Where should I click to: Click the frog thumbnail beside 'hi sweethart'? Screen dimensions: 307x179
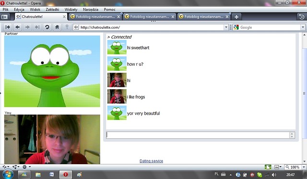pyautogui.click(x=117, y=47)
